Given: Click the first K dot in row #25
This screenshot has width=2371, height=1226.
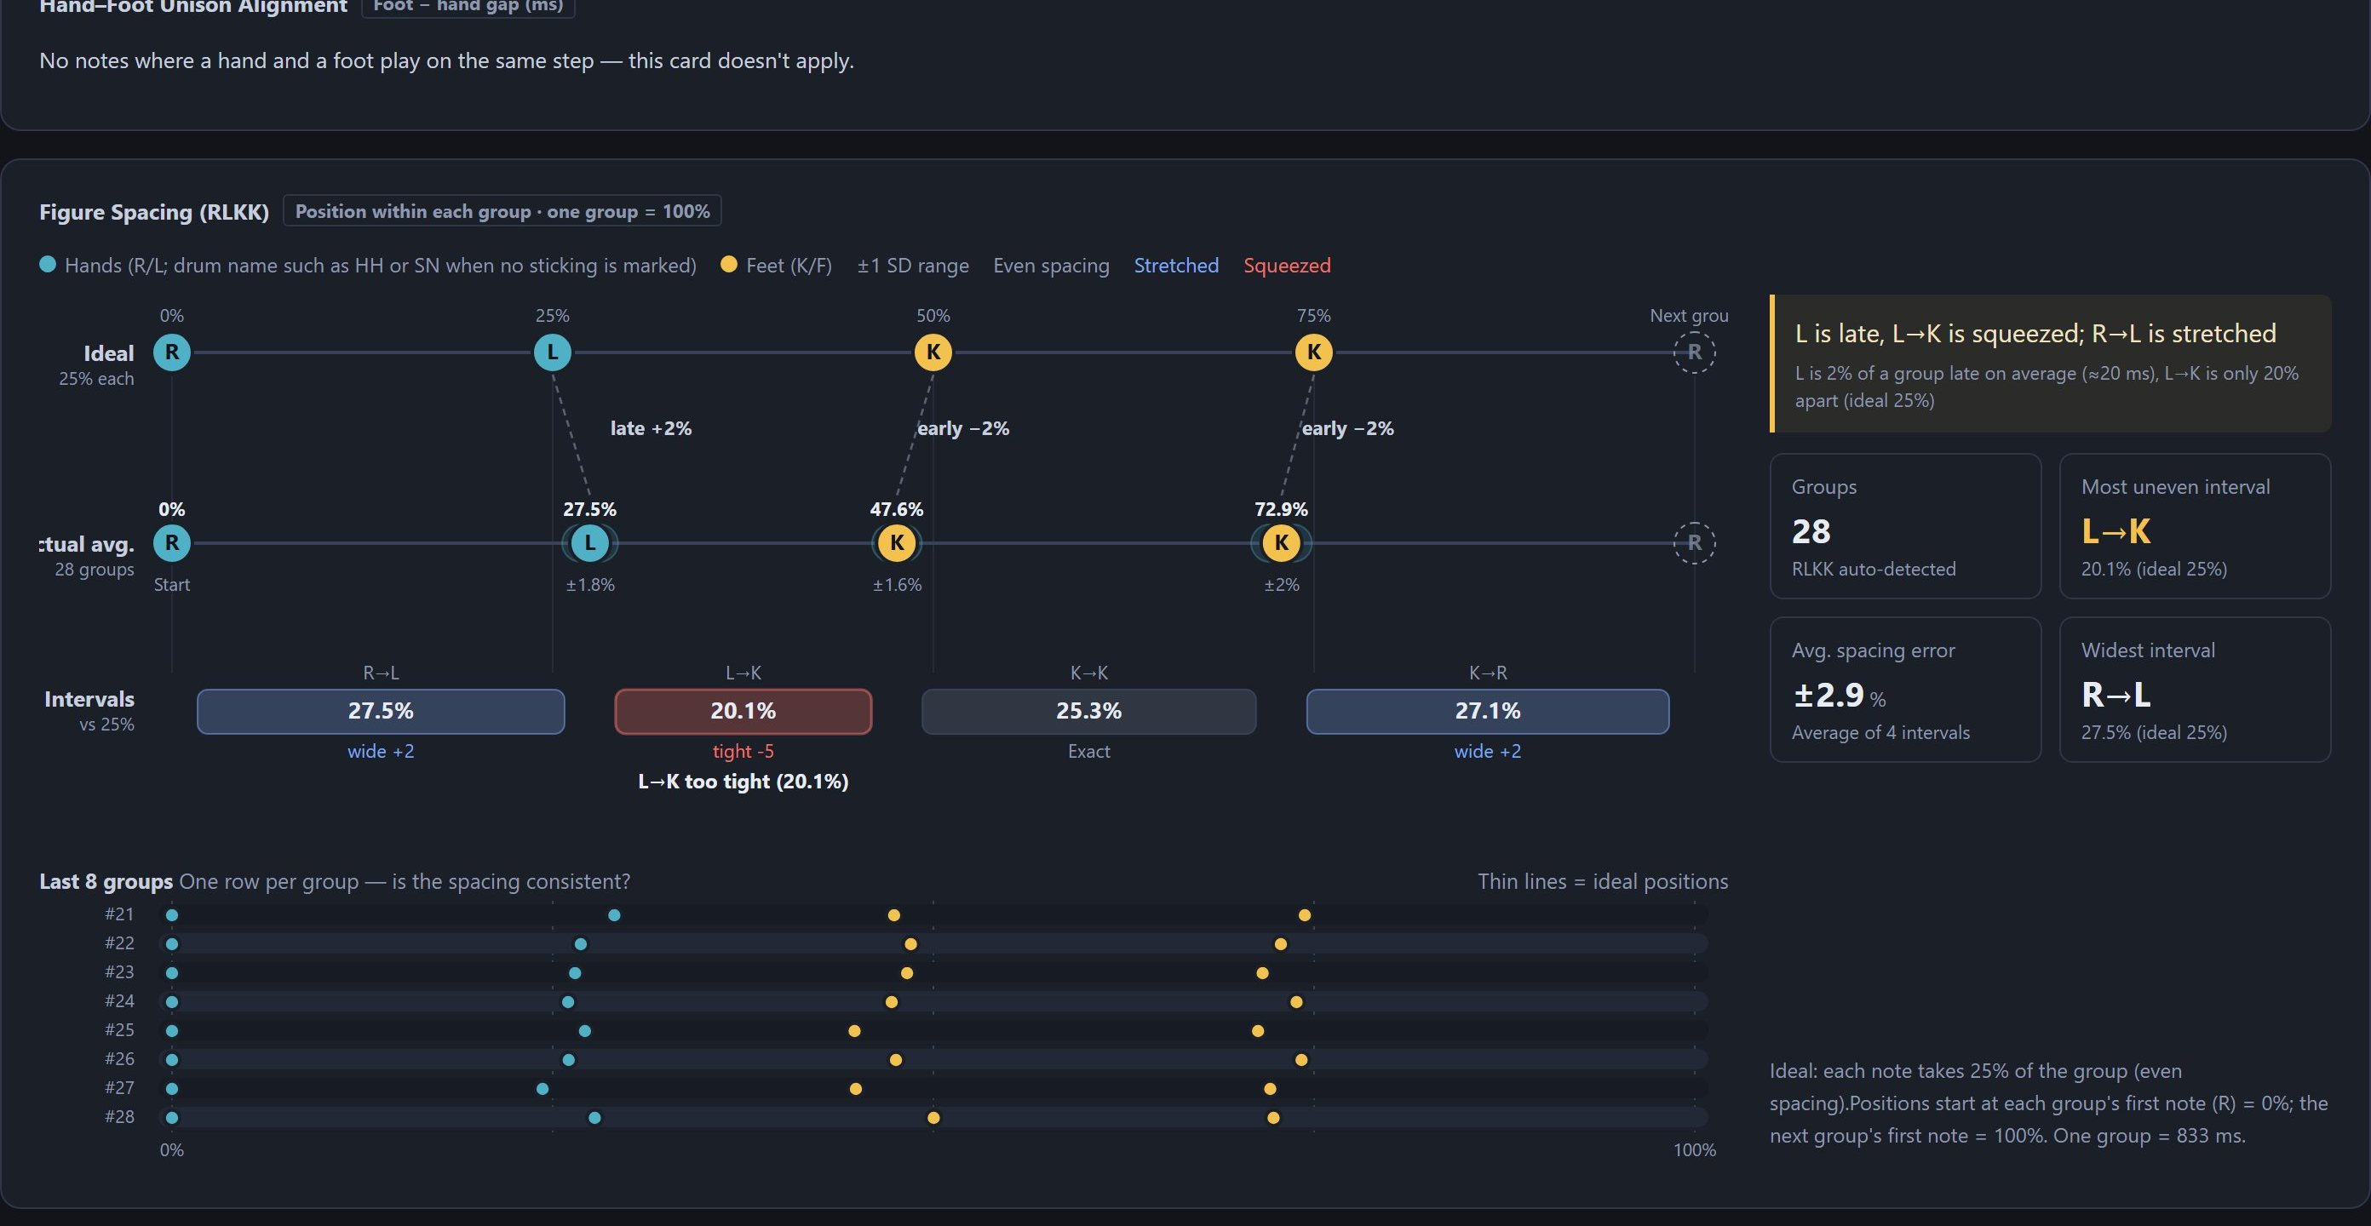Looking at the screenshot, I should (854, 1031).
